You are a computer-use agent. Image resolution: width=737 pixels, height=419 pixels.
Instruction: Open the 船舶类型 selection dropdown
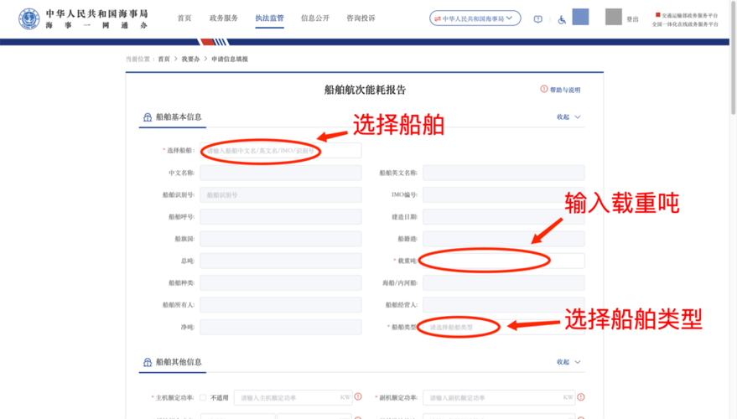pyautogui.click(x=503, y=327)
